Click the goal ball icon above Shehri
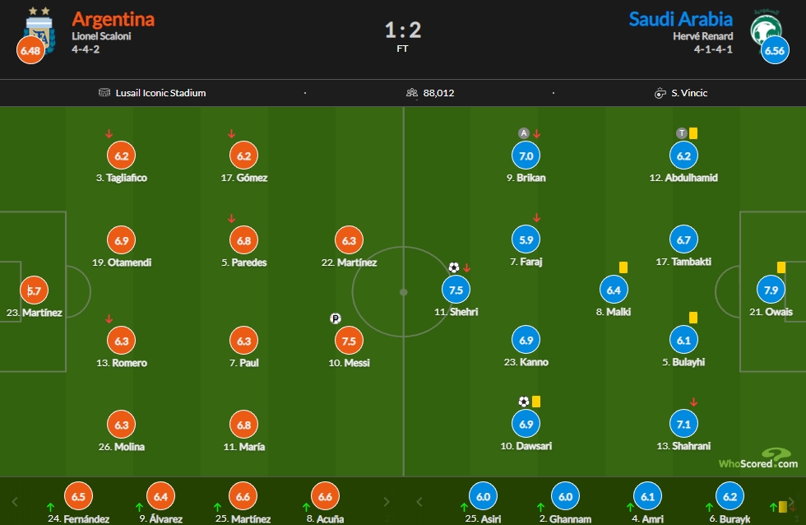The width and height of the screenshot is (806, 525). coord(453,267)
